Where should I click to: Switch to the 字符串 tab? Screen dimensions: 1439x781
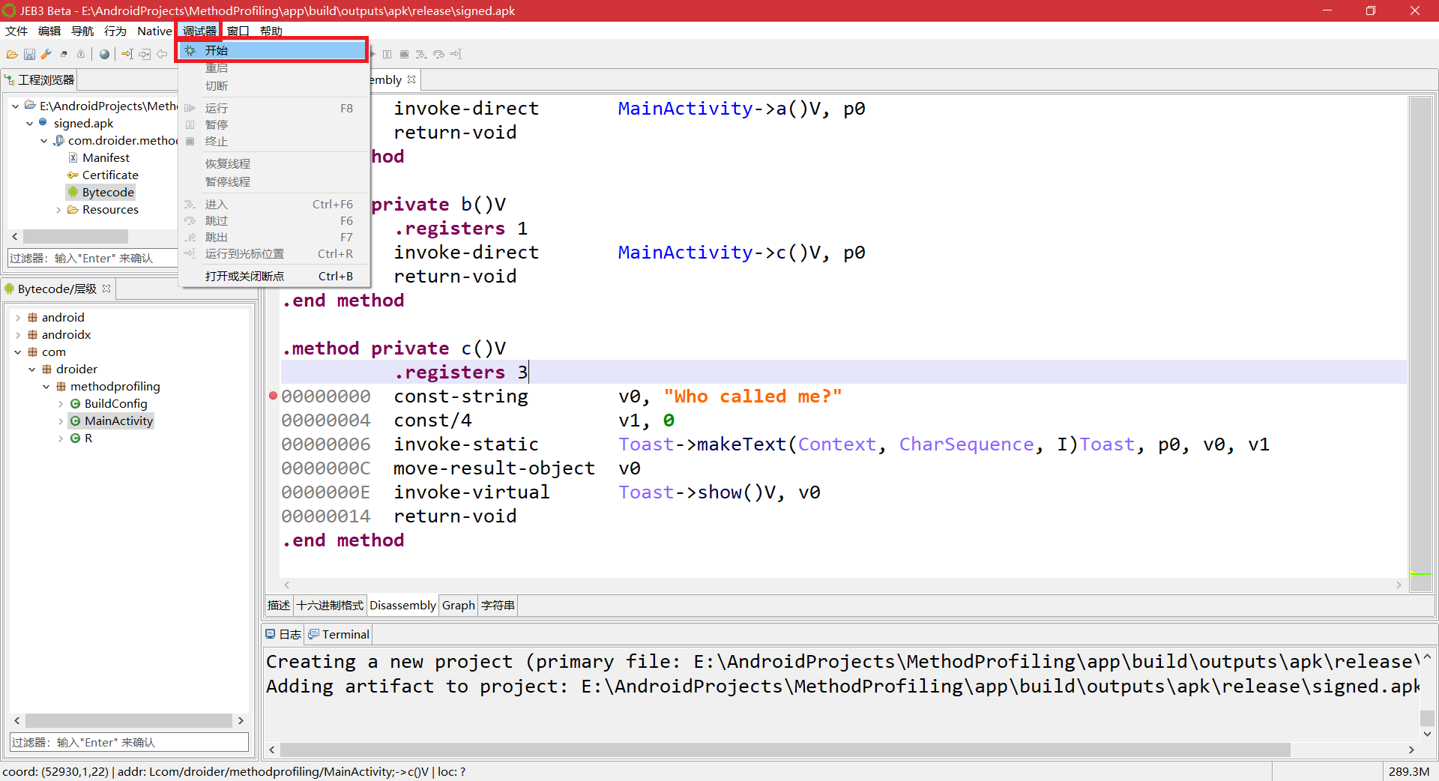tap(498, 605)
